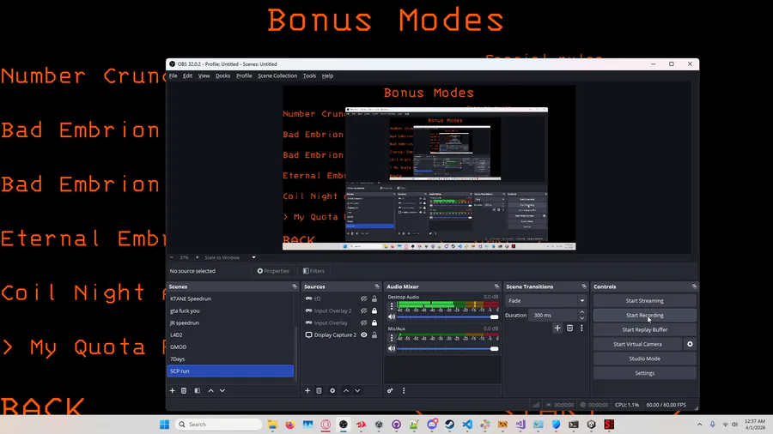The height and width of the screenshot is (434, 773).
Task: Select the L4D2 scene
Action: 230,335
